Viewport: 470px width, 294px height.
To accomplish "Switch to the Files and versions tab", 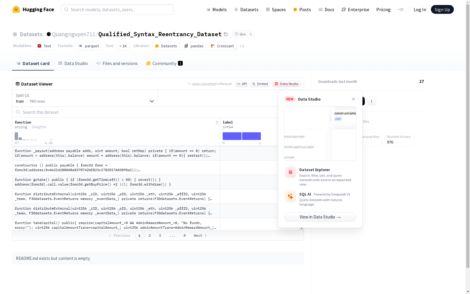I will (117, 64).
